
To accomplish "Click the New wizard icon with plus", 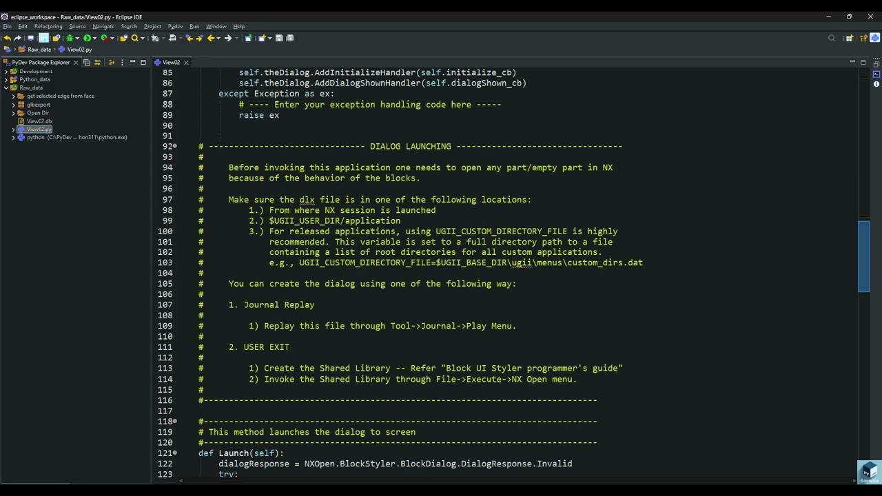I will tap(262, 38).
